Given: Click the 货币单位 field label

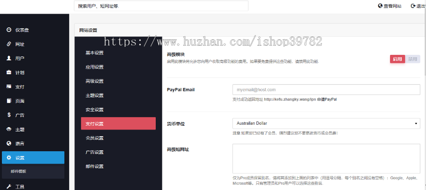Looking at the screenshot, I should (176, 124).
